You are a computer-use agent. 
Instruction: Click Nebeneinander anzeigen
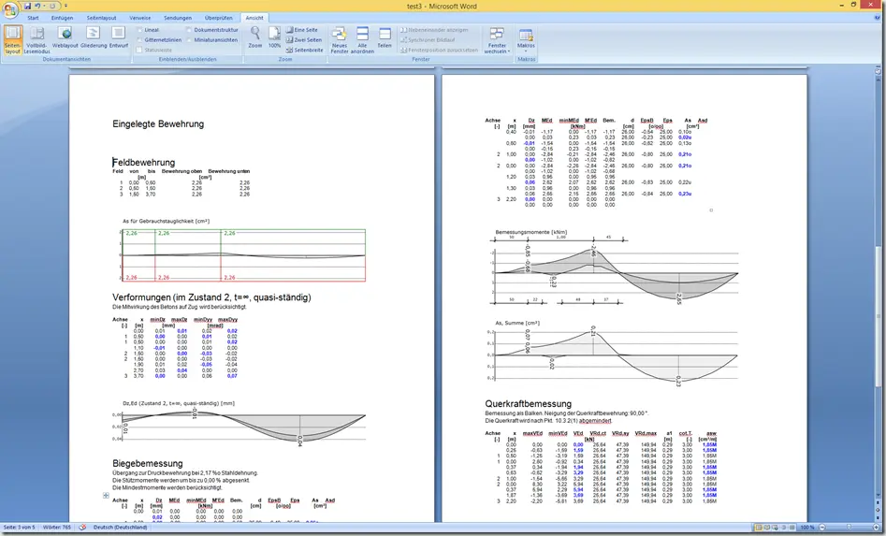(434, 30)
